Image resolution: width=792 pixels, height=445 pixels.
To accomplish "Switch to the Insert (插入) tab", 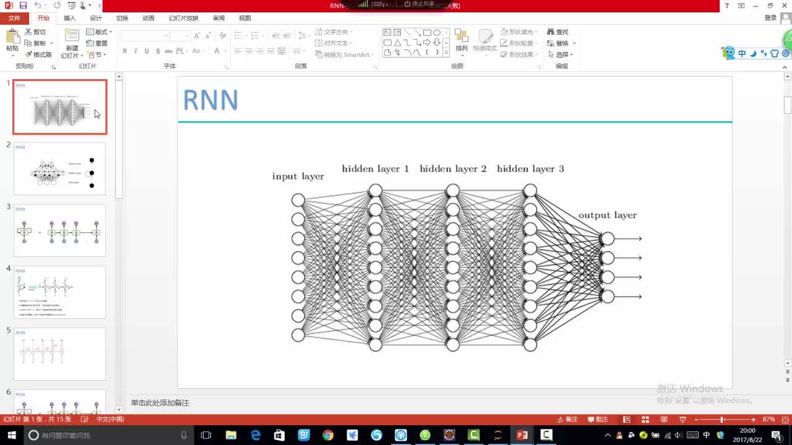I will (69, 19).
